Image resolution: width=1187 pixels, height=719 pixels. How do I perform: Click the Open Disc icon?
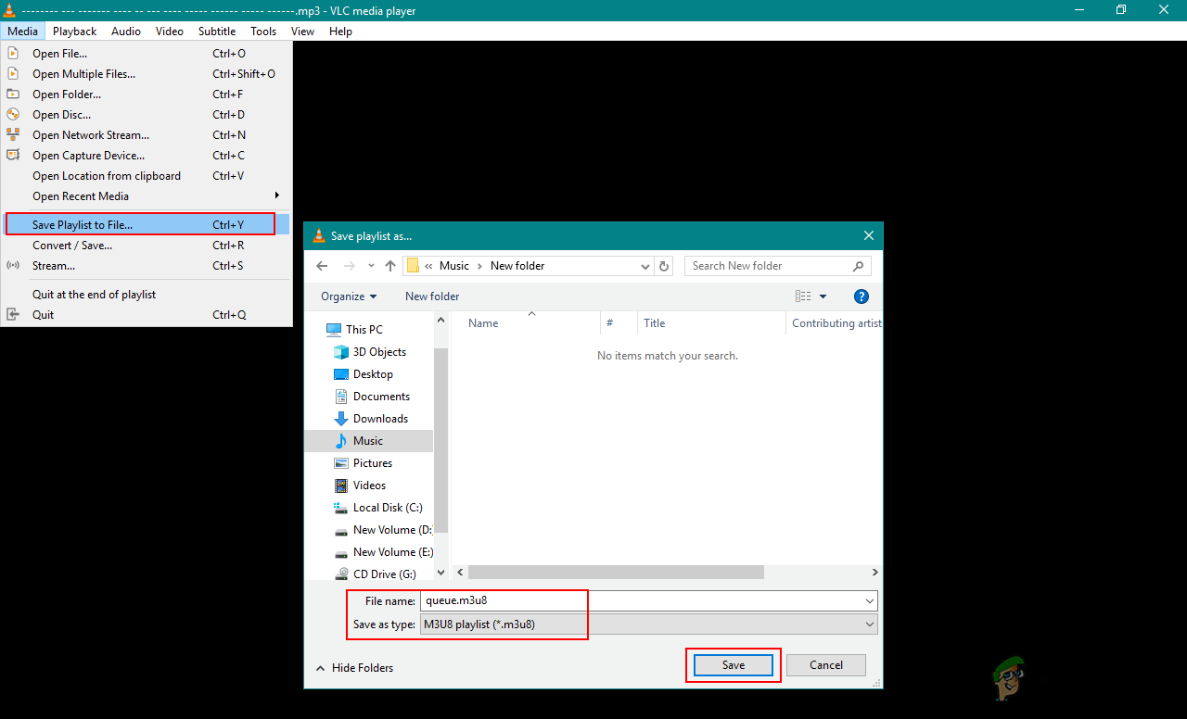[x=13, y=115]
